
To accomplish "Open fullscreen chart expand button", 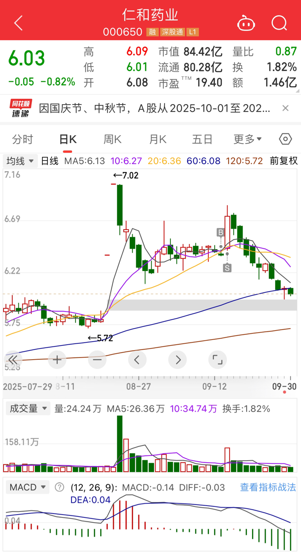I will pos(218,360).
